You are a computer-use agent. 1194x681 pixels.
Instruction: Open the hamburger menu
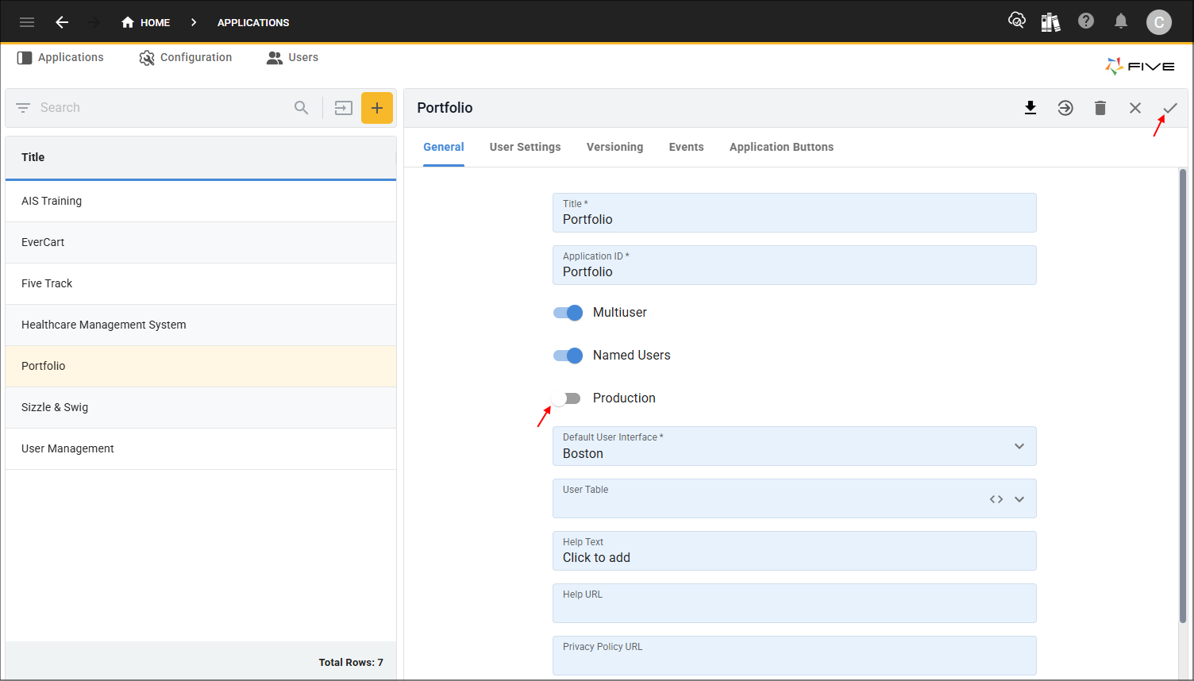(x=27, y=22)
